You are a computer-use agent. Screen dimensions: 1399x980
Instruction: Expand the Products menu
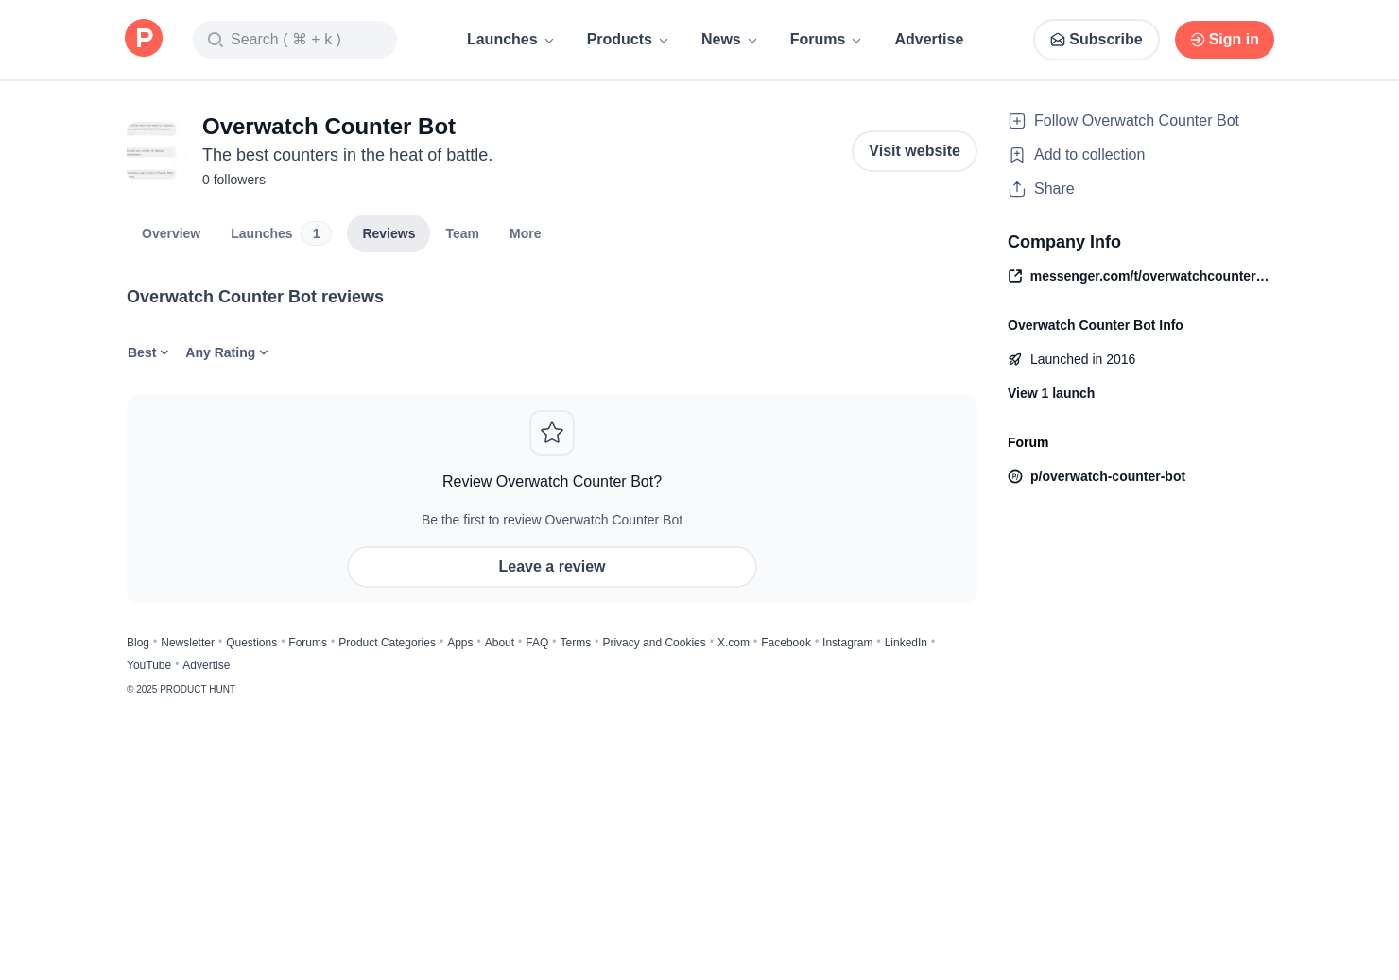coord(628,40)
